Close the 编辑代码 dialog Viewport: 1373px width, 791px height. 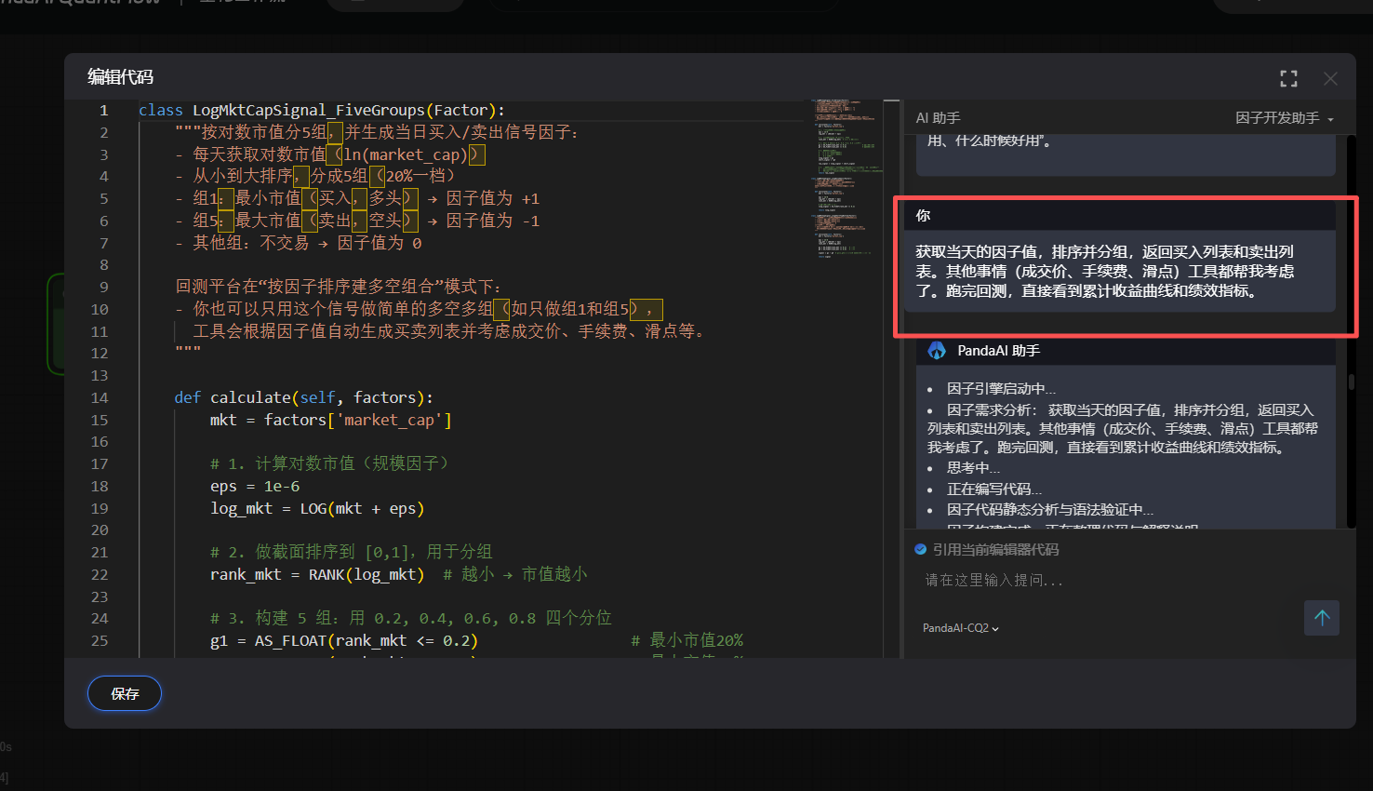coord(1330,79)
